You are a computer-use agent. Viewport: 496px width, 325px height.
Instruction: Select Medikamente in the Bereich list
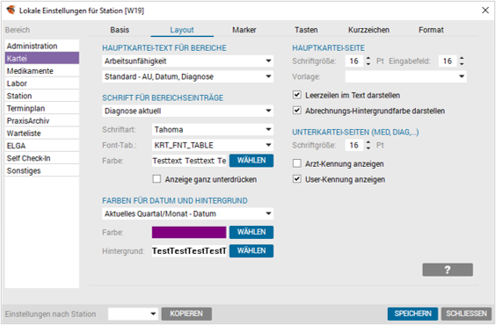pyautogui.click(x=42, y=71)
